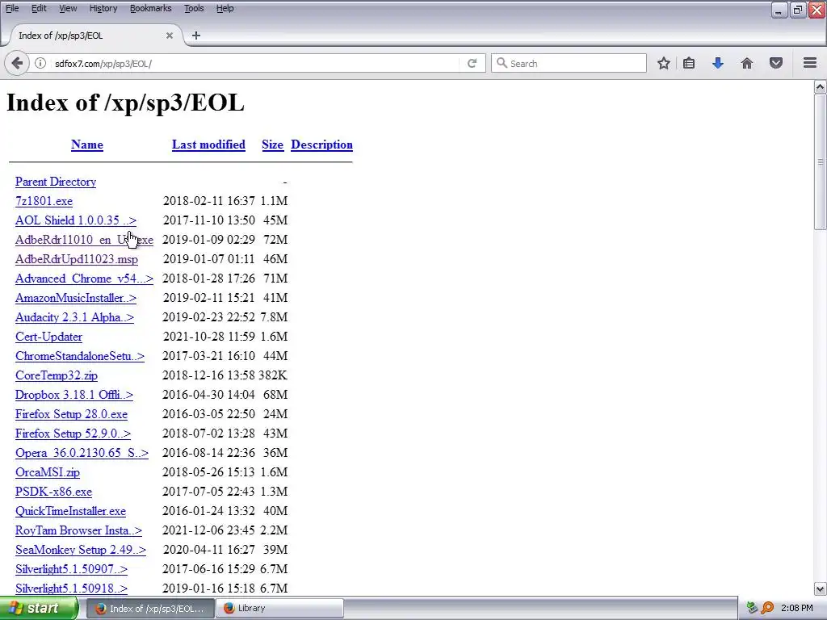
Task: Open the Help menu
Action: coord(225,8)
